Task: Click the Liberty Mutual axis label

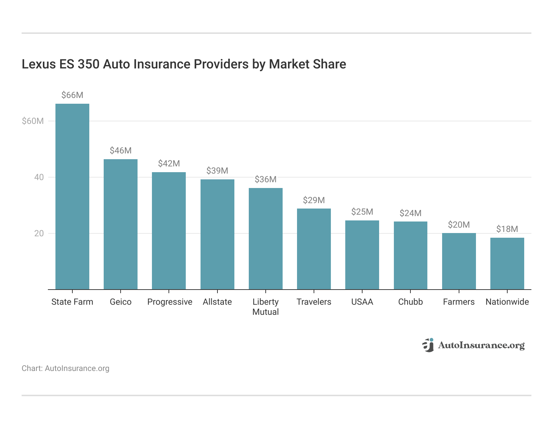Action: [x=266, y=307]
